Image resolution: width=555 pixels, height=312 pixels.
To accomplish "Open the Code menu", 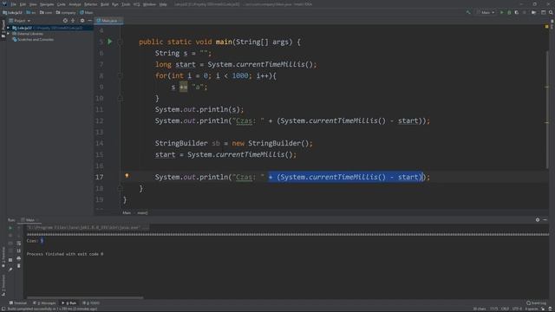I will coord(62,4).
